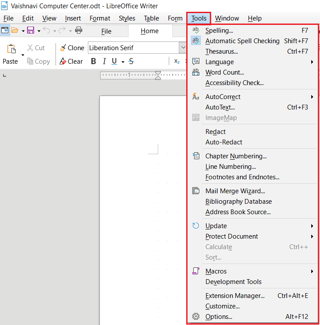Click the Macros scroll icon
This screenshot has height=325, width=320.
point(195,271)
